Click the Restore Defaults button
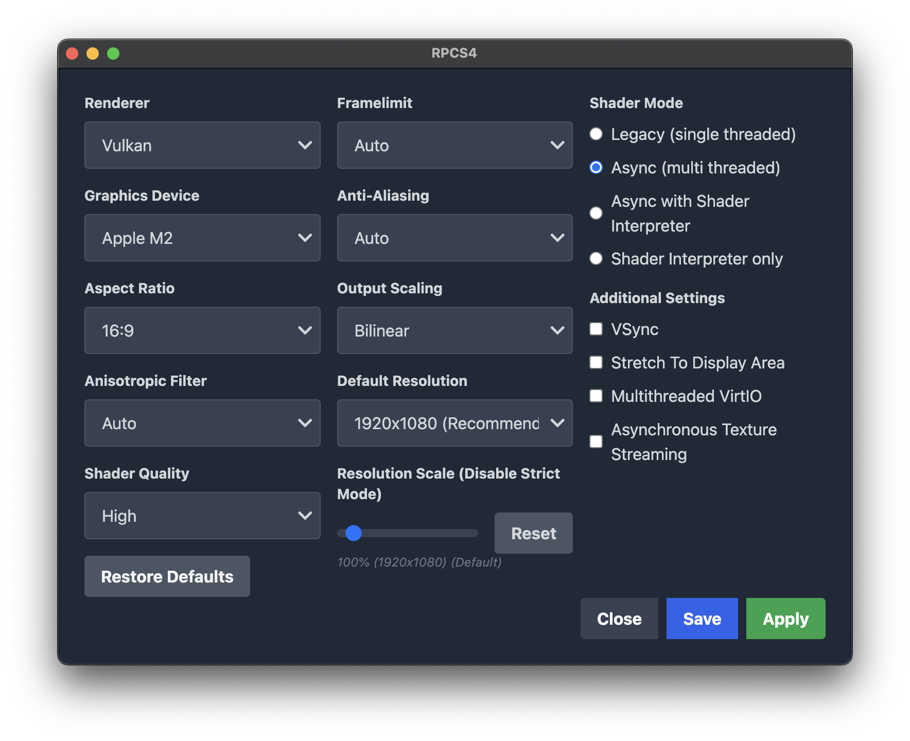The height and width of the screenshot is (741, 910). coord(167,576)
